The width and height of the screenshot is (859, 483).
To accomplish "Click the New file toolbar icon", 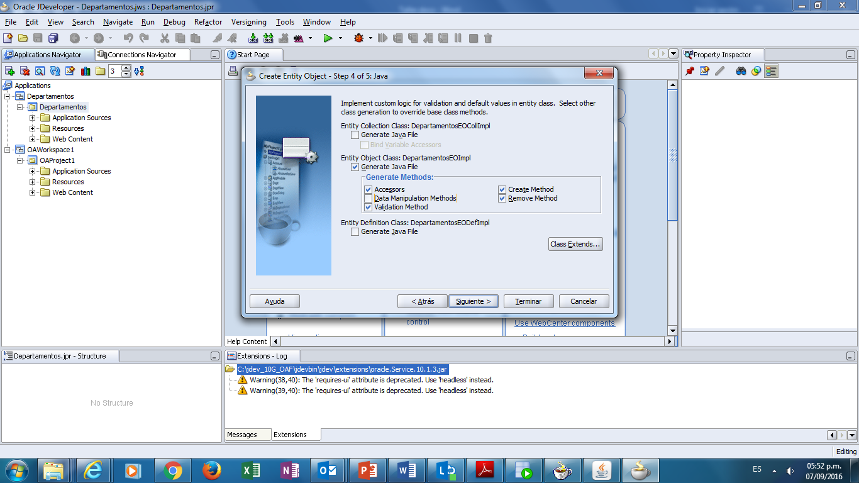I will click(8, 38).
